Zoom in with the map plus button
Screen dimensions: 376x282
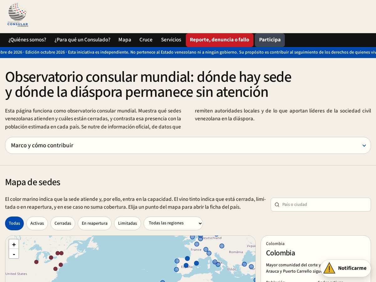tap(14, 244)
